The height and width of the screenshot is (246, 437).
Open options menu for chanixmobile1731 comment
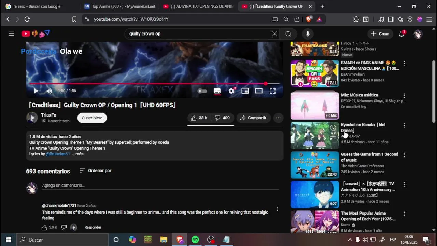click(278, 209)
